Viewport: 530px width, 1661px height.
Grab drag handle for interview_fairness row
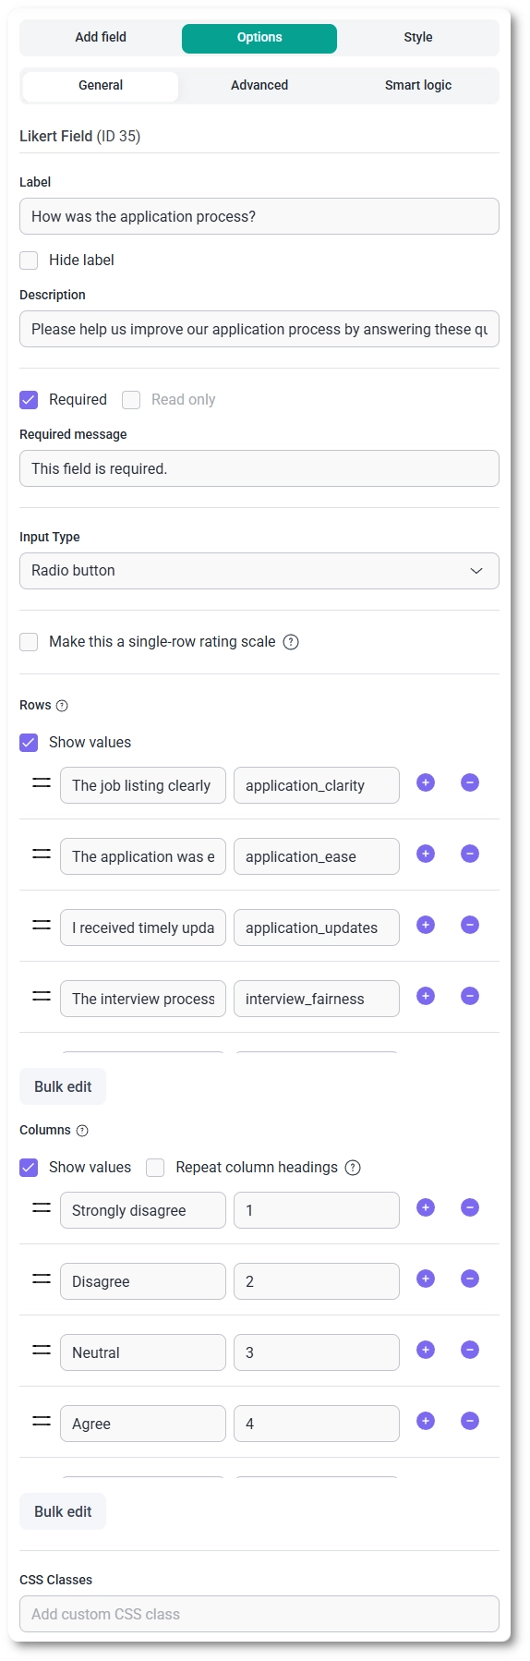[x=42, y=996]
